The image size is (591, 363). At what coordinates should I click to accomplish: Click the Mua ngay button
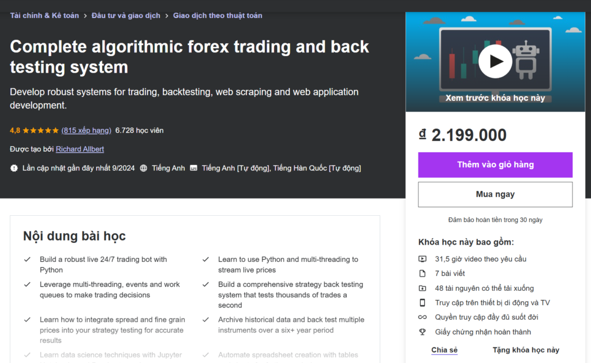[495, 194]
